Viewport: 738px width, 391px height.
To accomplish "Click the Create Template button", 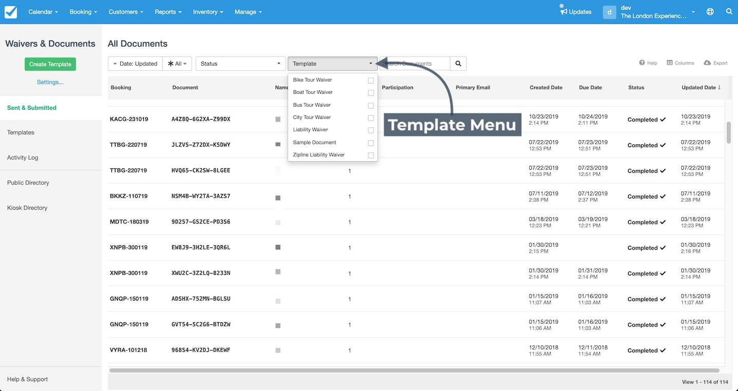I will coord(50,64).
